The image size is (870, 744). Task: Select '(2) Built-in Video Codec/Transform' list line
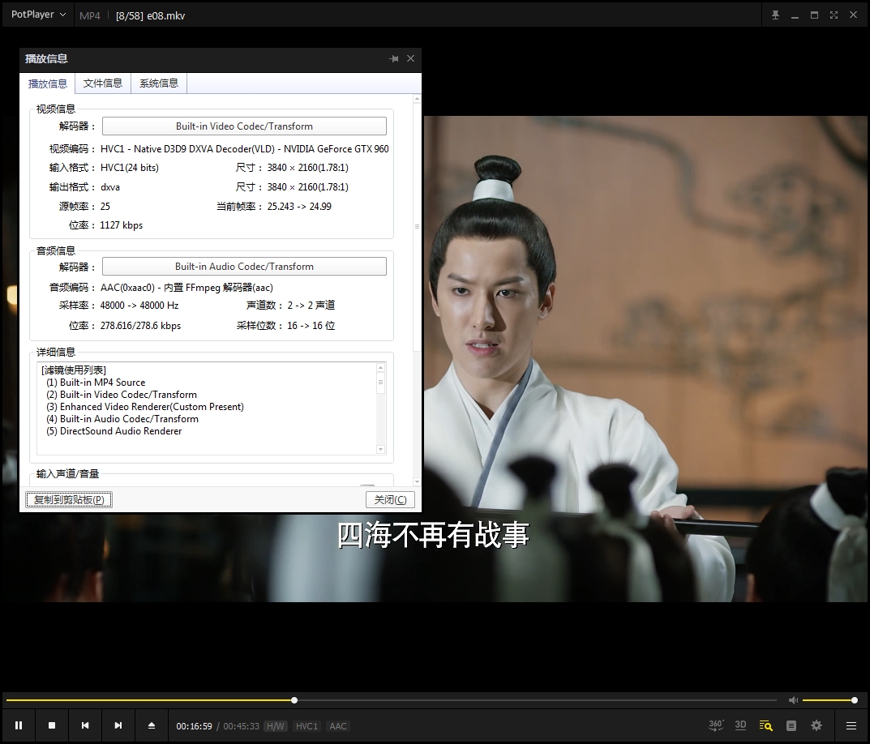[122, 395]
